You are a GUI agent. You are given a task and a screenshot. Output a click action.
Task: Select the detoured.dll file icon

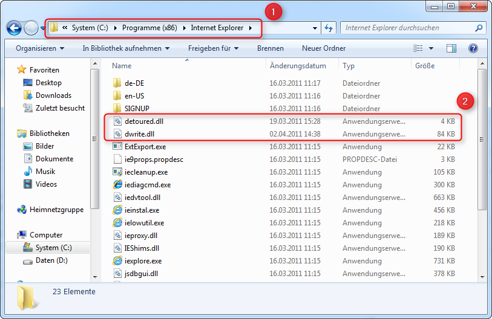117,121
